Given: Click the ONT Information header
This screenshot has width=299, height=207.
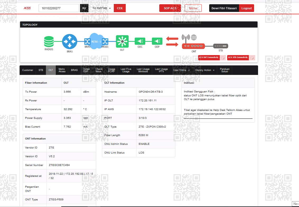Looking at the screenshot, I should click(59, 138).
